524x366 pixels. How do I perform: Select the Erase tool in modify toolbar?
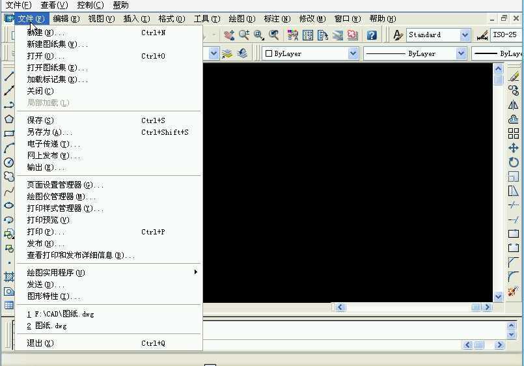point(514,76)
